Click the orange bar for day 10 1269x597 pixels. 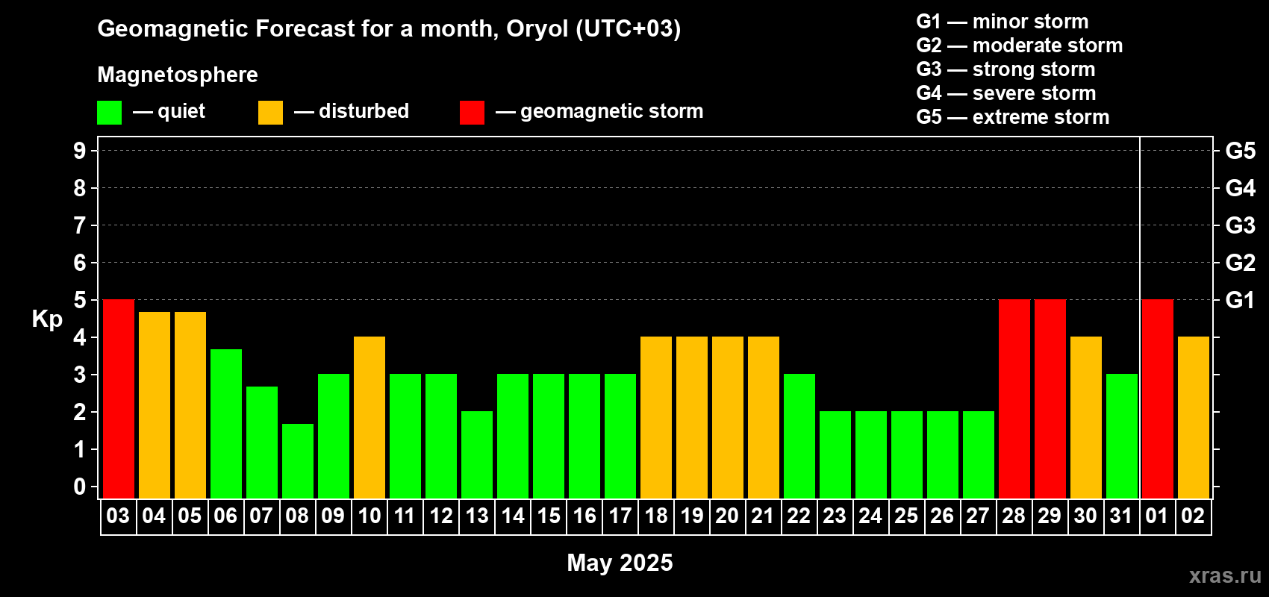click(x=370, y=417)
